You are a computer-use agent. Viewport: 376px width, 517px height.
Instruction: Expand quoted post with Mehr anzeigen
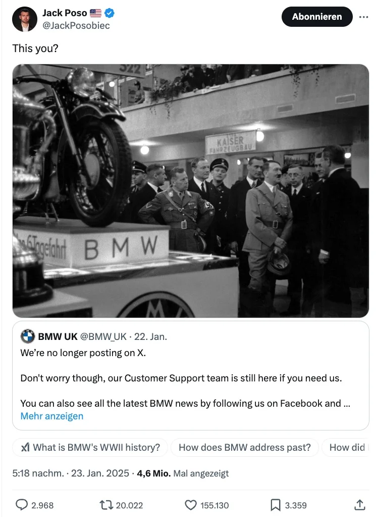pos(52,416)
